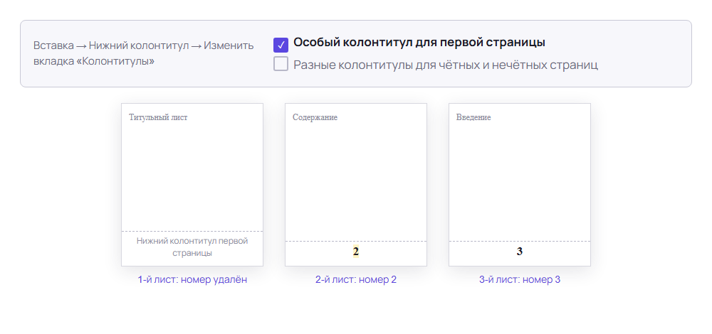
Task: Click page number 3 in the footer
Action: 520,252
